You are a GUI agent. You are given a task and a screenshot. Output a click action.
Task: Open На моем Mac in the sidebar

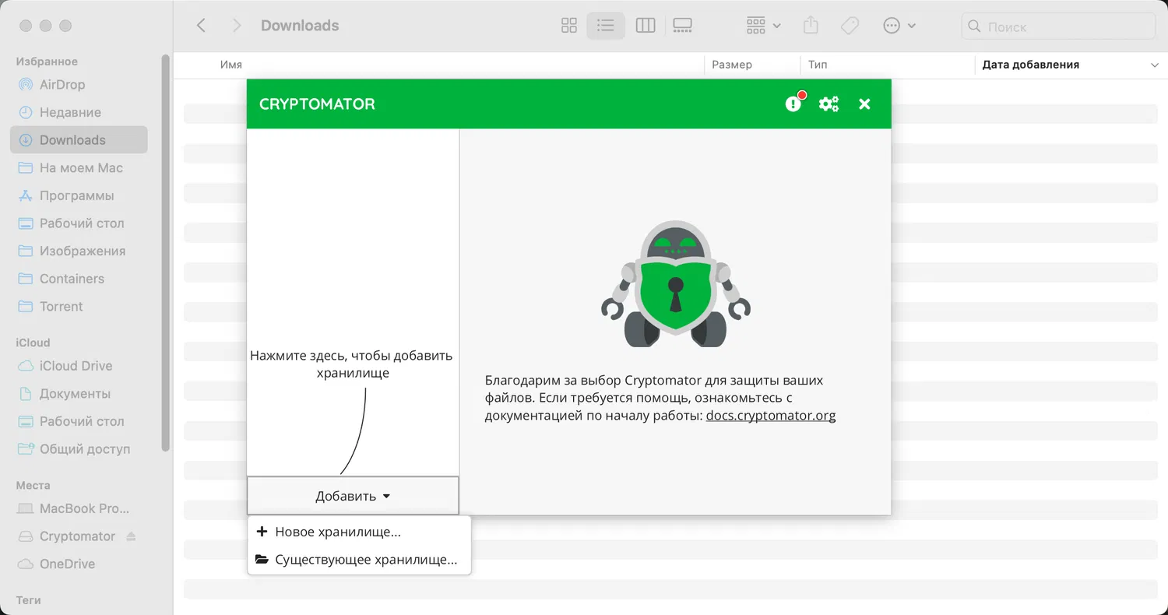[79, 168]
